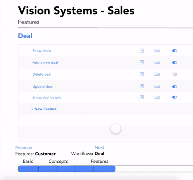The width and height of the screenshot is (193, 180).
Task: Click the Workflows: Deal label
Action: pyautogui.click(x=88, y=154)
